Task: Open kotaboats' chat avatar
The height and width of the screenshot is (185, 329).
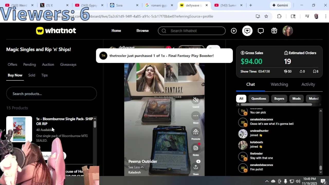Action: (x=243, y=145)
